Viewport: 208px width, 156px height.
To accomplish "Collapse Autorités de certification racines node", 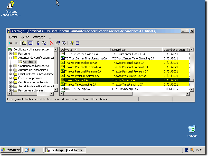I will click(10, 58).
